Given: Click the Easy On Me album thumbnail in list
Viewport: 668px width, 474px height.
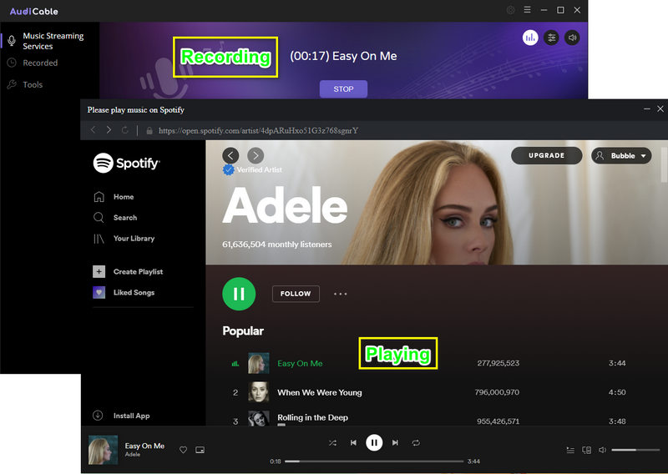Looking at the screenshot, I should tap(259, 363).
